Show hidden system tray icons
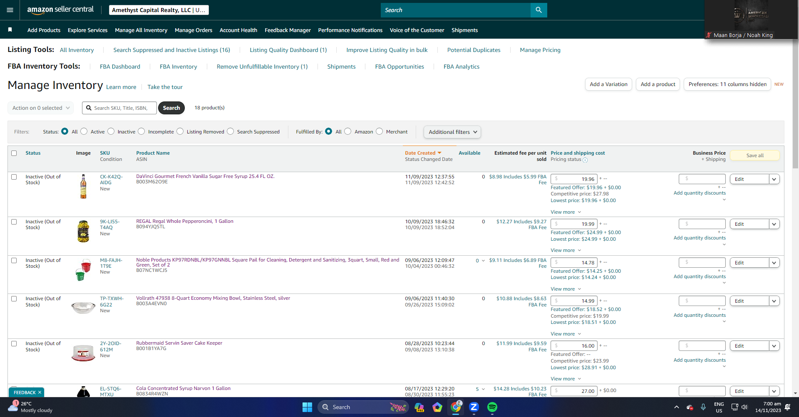 pos(676,407)
